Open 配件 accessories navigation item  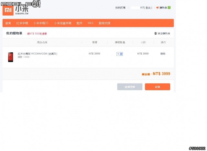(x=80, y=23)
